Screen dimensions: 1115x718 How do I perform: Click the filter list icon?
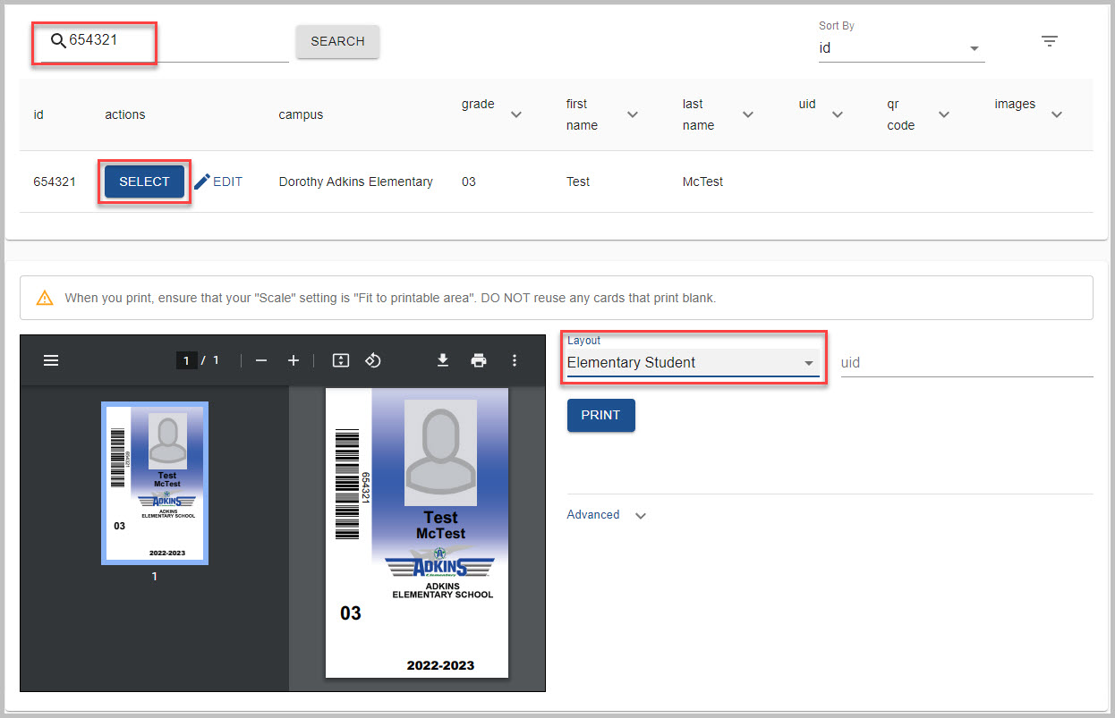point(1050,41)
